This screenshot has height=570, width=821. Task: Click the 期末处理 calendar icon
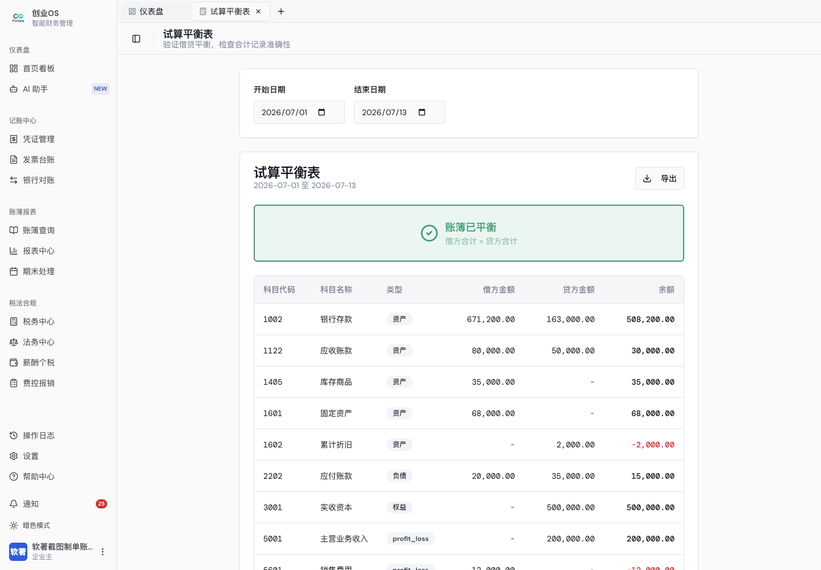(14, 271)
